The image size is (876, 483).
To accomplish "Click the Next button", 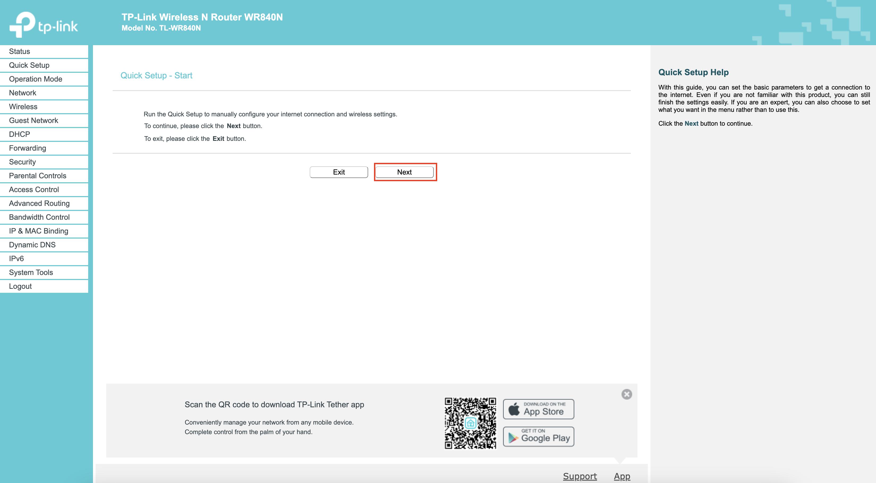I will click(404, 172).
